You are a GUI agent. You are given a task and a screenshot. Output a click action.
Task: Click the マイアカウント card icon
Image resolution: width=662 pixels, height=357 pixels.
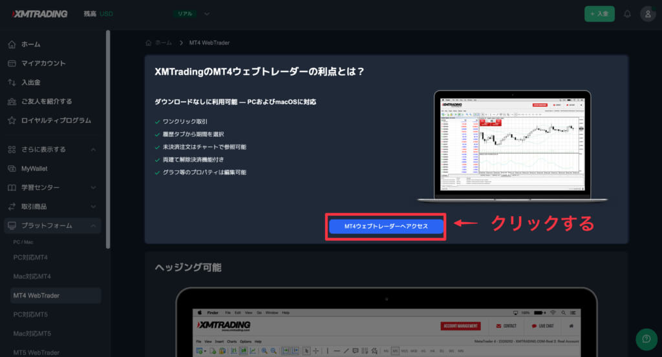(x=12, y=63)
